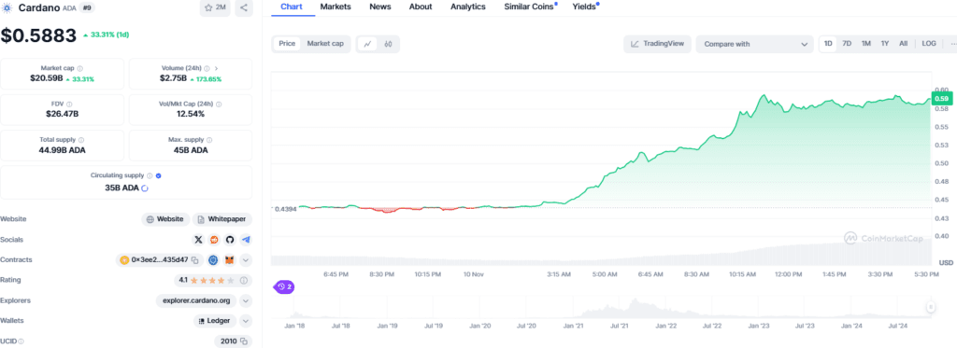This screenshot has height=348, width=957.
Task: Click the Cardano logo icon
Action: coord(7,7)
